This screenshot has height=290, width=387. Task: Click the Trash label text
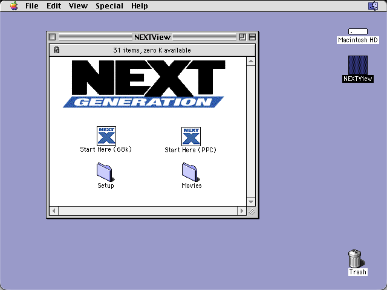point(357,272)
